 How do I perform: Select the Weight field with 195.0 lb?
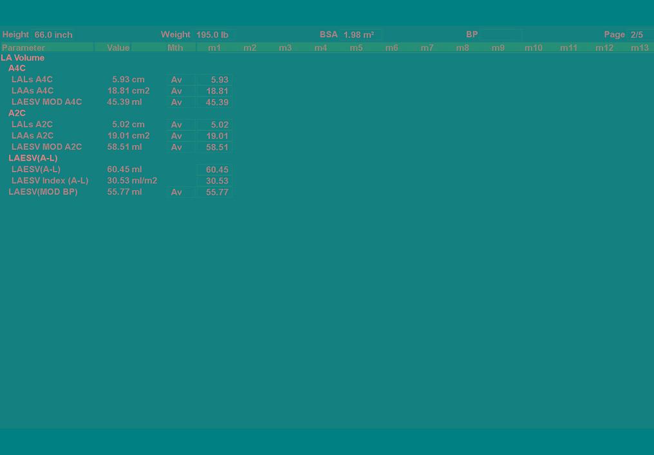pos(212,35)
